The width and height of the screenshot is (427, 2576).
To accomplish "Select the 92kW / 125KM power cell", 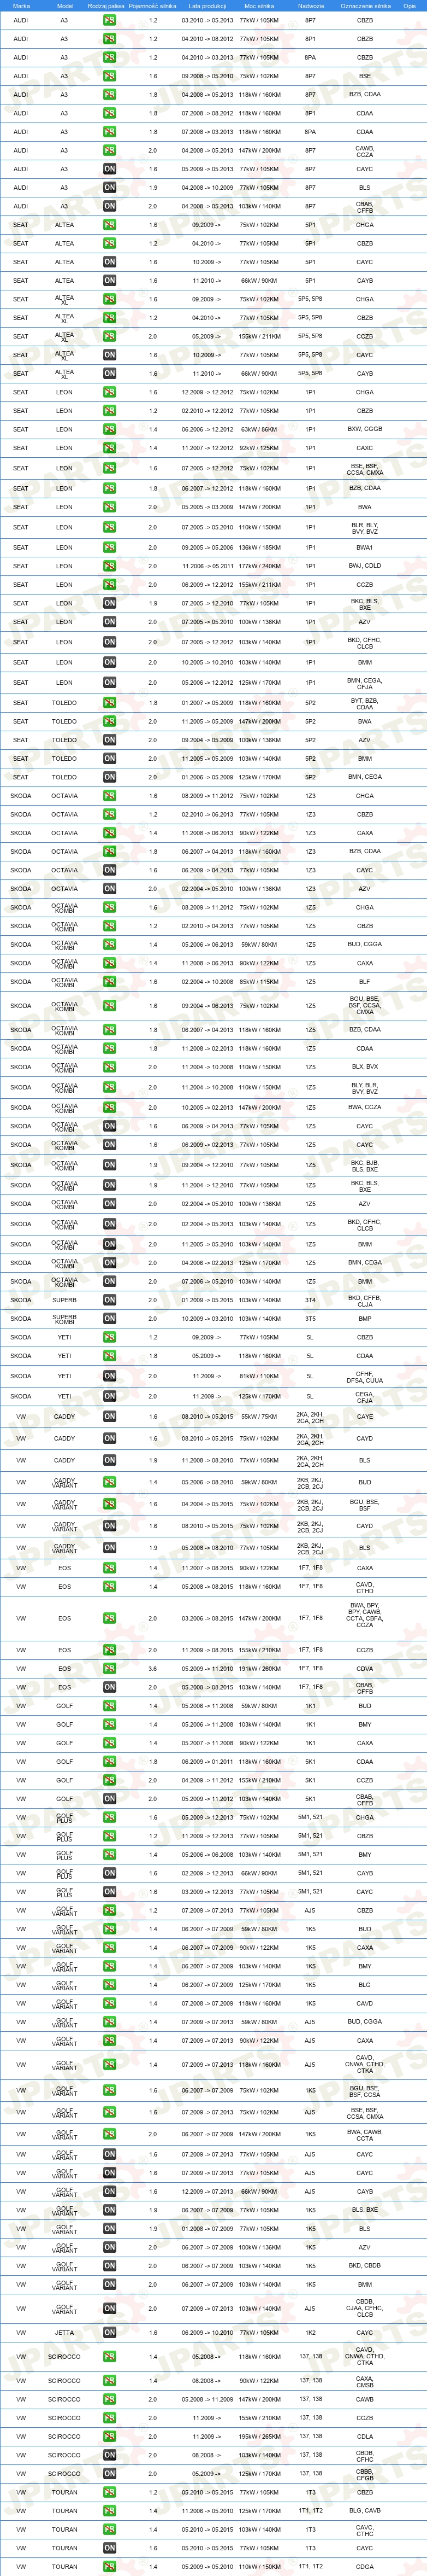I will click(x=259, y=448).
